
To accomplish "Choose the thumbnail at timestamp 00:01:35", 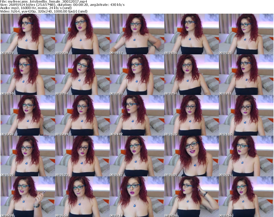I will click(x=246, y=34).
